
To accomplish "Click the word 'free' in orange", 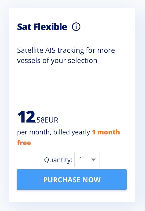I will 24,143.
